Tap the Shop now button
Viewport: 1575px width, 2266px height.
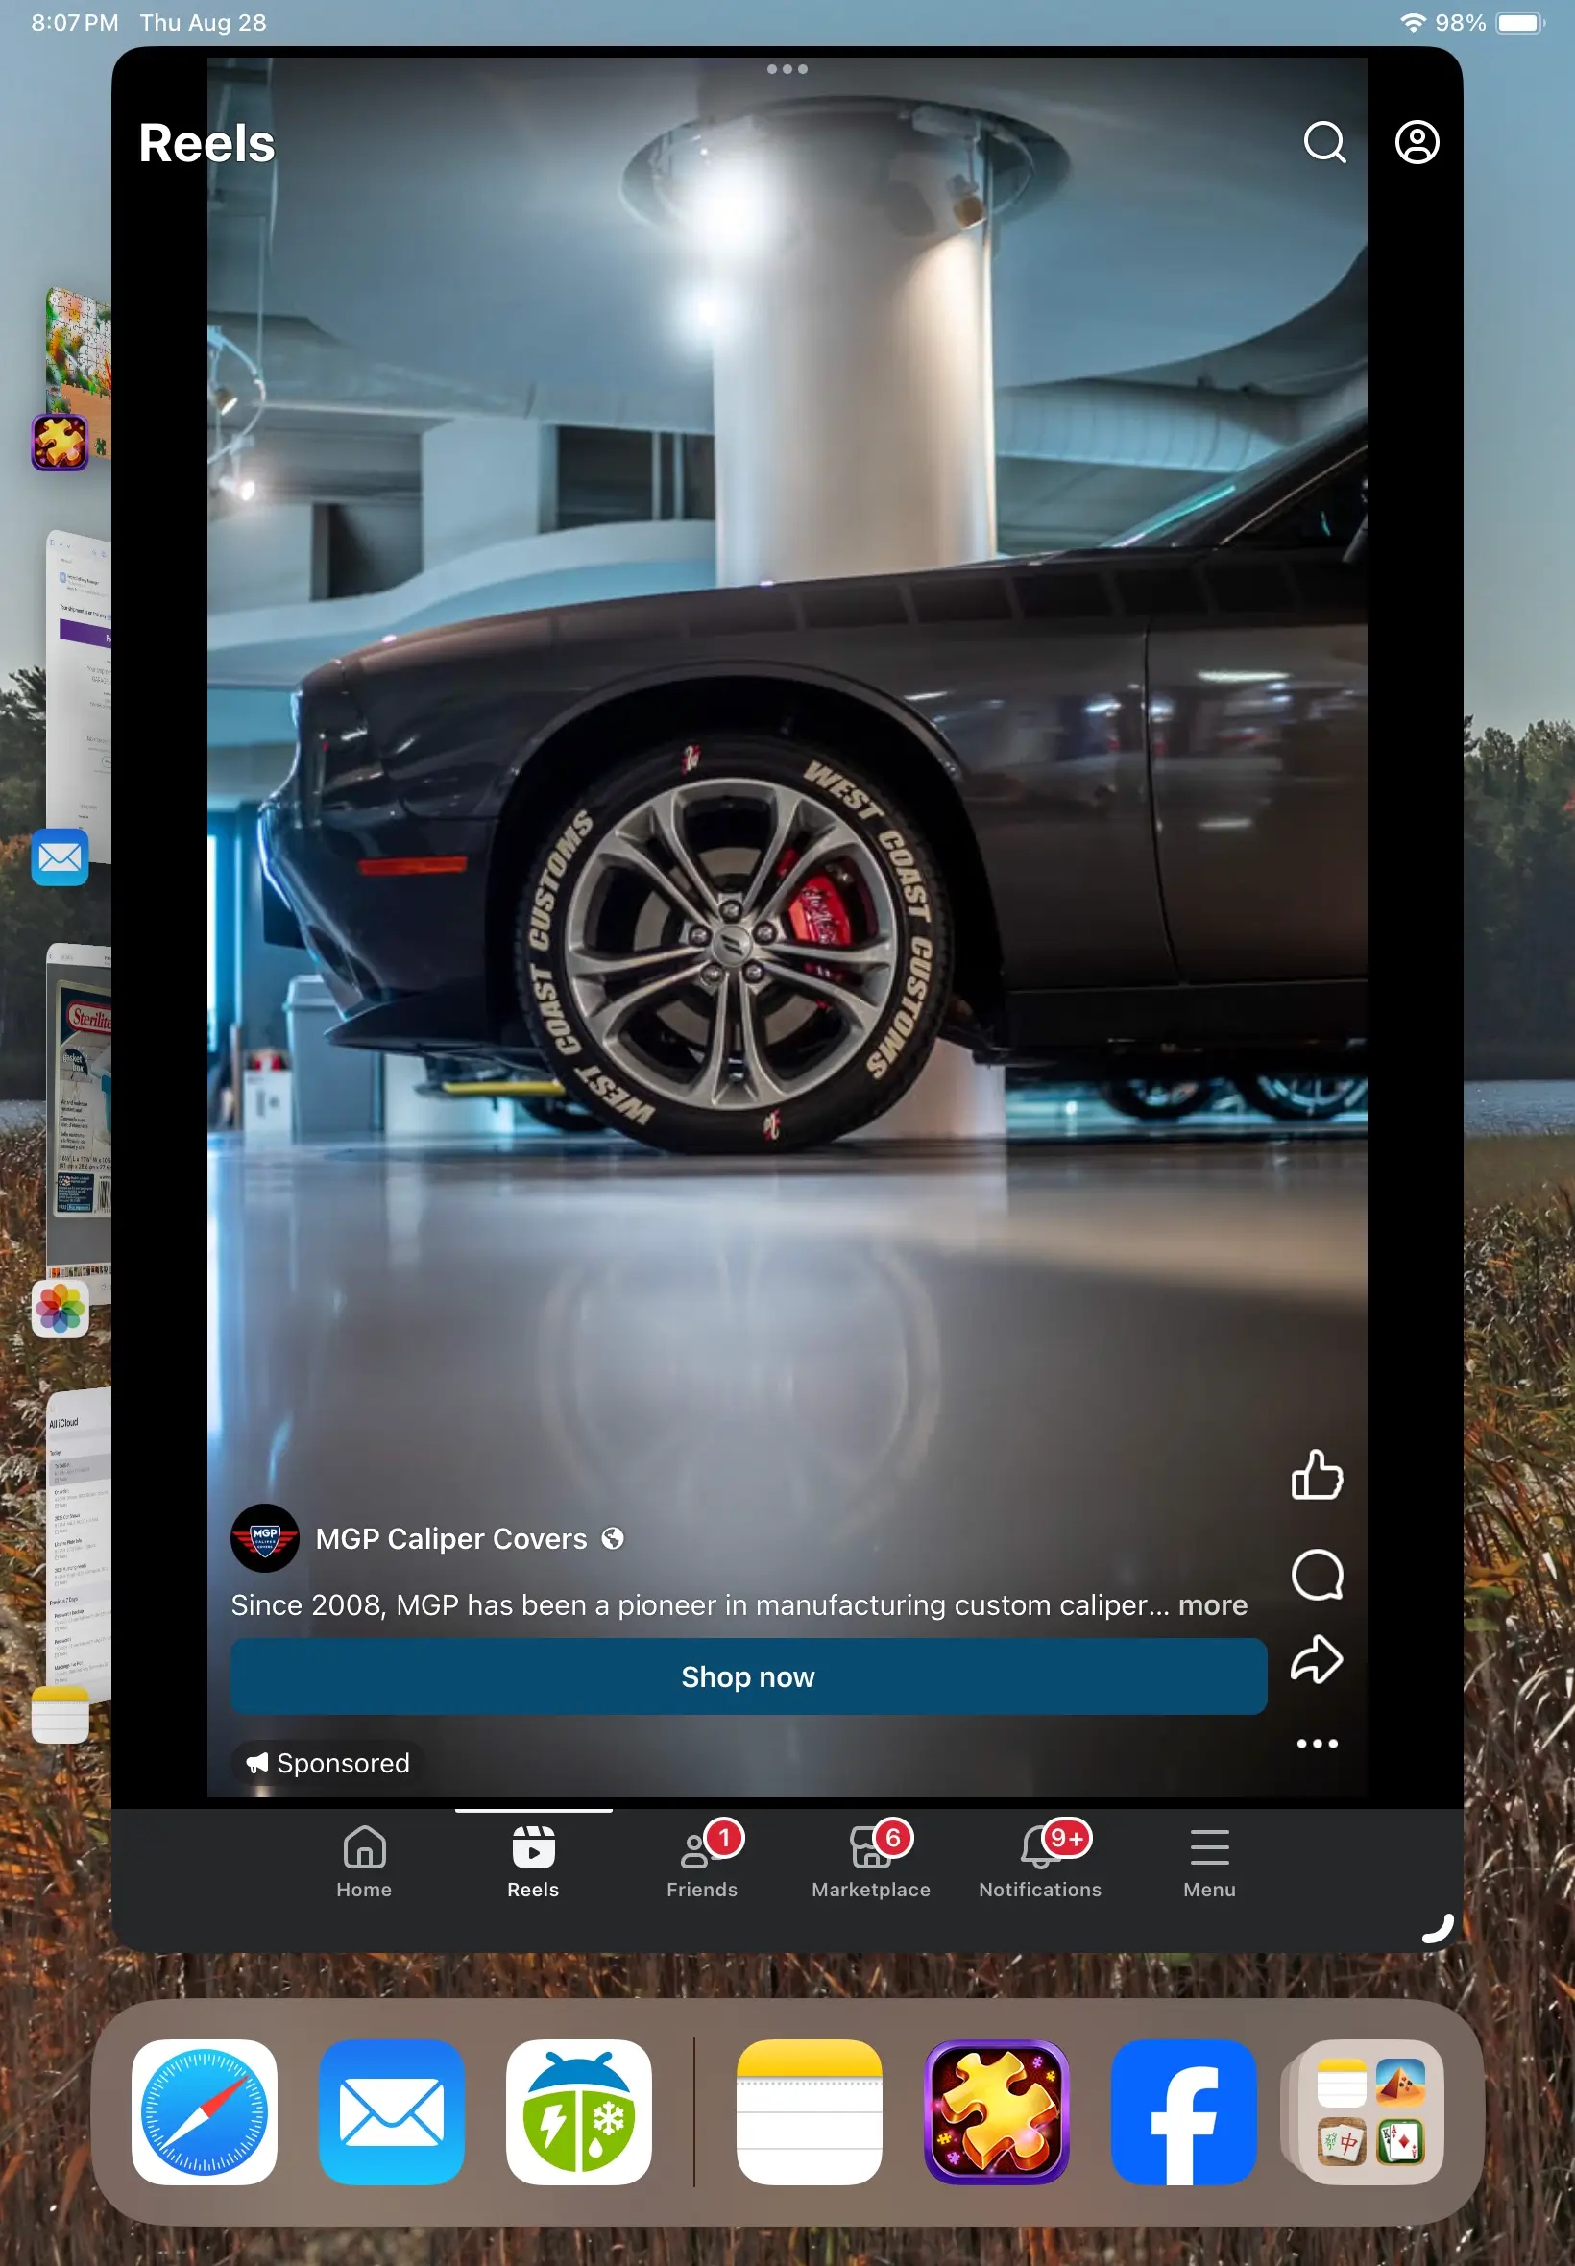click(x=748, y=1676)
